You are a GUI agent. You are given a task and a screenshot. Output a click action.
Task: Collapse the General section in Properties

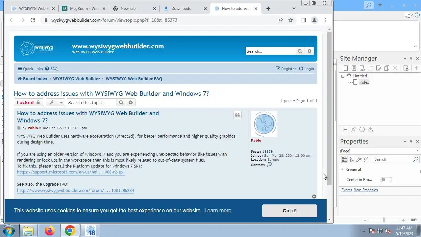tap(342, 170)
